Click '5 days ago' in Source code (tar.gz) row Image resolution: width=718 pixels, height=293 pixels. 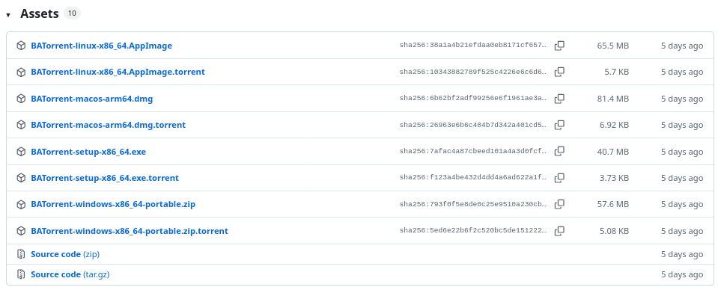tap(682, 274)
